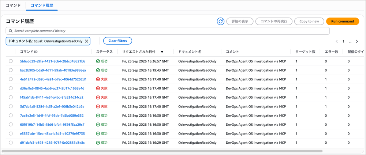Click success status icon for 7ae3e2e5 row
This screenshot has height=155, width=366.
coord(98,116)
